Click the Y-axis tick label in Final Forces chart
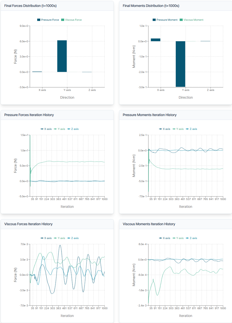 (x=67, y=90)
